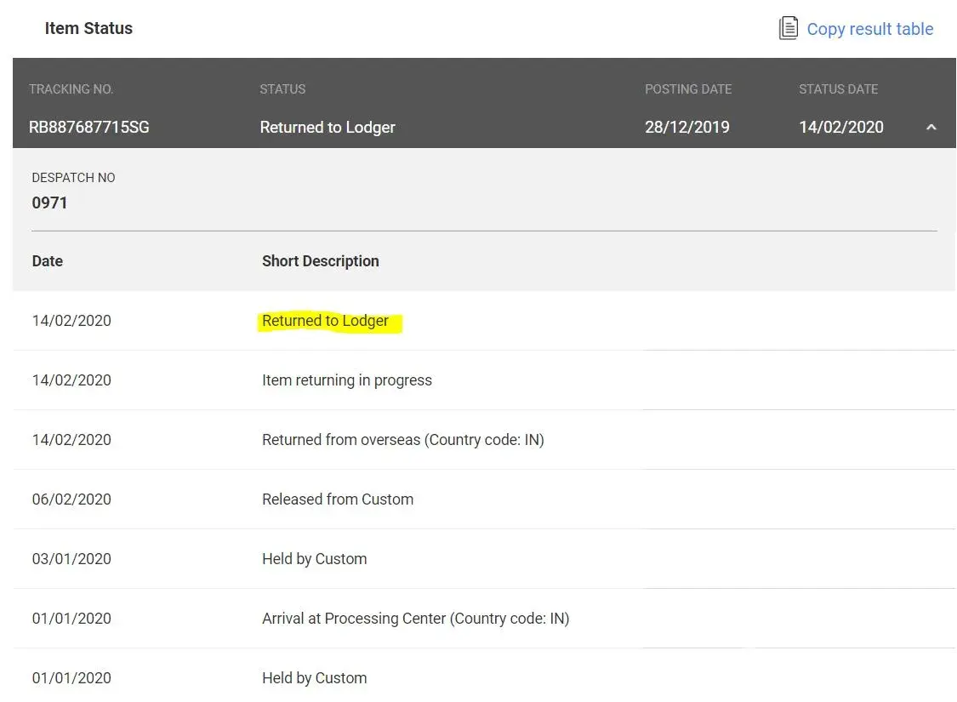Select the 'Released from Custom' event
The height and width of the screenshot is (702, 957).
337,499
